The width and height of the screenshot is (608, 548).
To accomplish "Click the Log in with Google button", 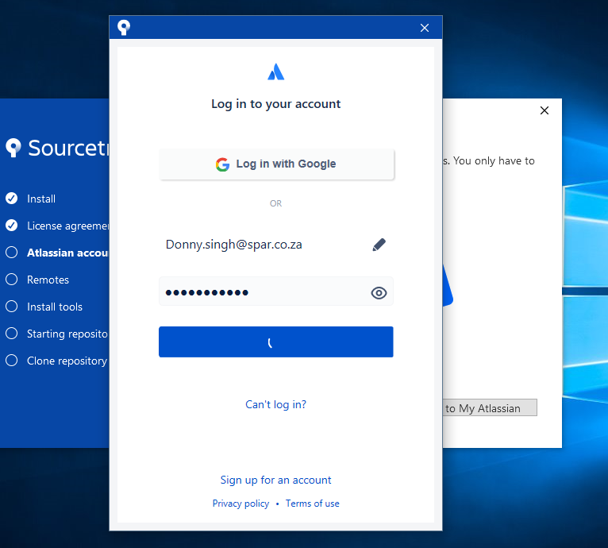I will coord(276,164).
